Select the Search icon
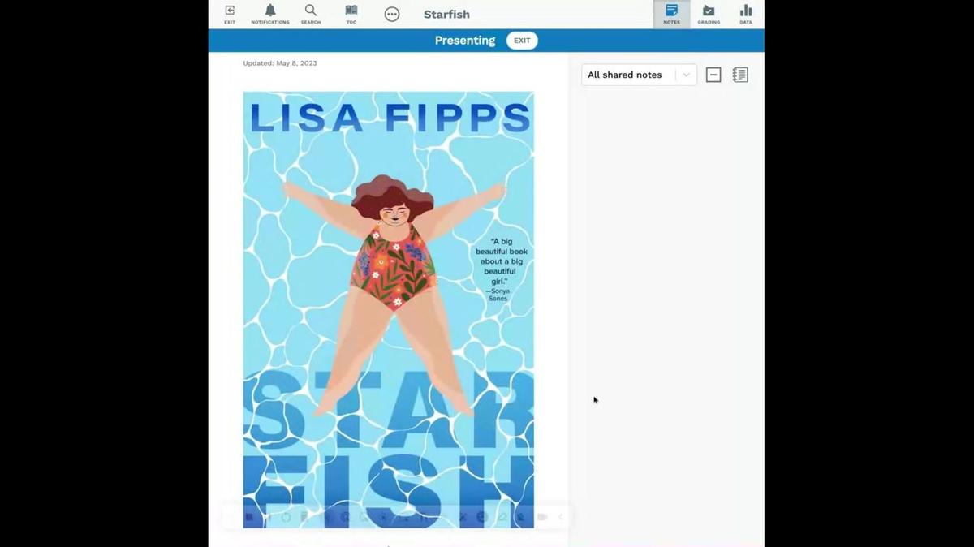 pyautogui.click(x=311, y=12)
